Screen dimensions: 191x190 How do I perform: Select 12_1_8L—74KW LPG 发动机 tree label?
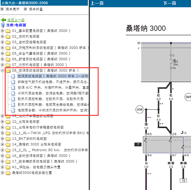(50, 133)
